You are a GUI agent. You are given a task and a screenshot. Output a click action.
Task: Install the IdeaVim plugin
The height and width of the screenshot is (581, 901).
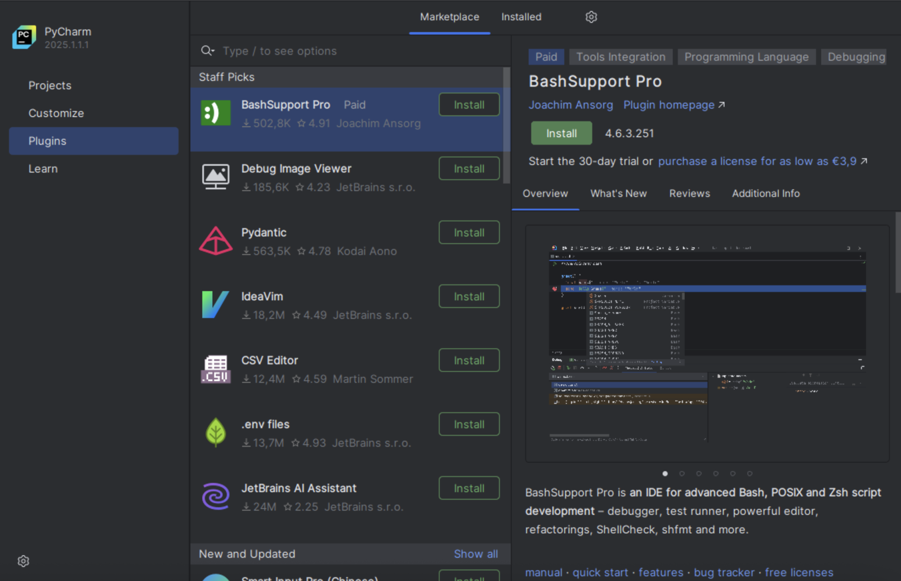[469, 296]
